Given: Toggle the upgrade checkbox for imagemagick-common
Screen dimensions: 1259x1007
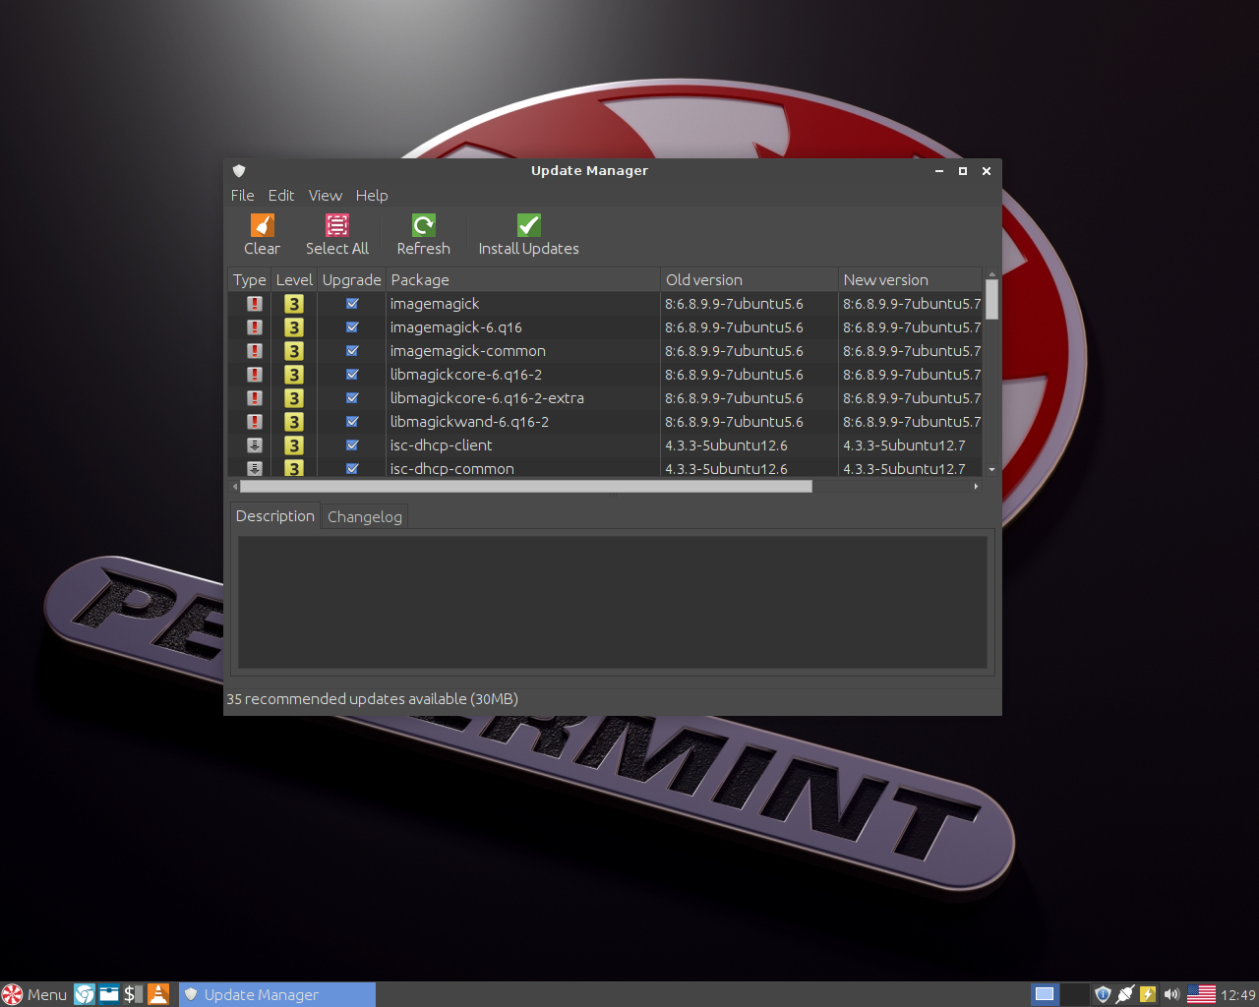Looking at the screenshot, I should [352, 351].
